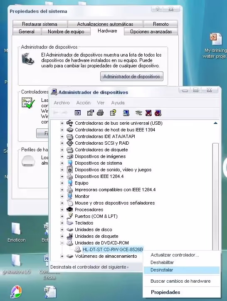Choose Propiedades from context menu
The width and height of the screenshot is (227, 301).
point(182,292)
